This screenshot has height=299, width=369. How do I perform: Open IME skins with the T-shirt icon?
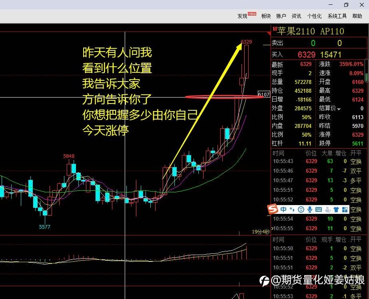point(336,209)
